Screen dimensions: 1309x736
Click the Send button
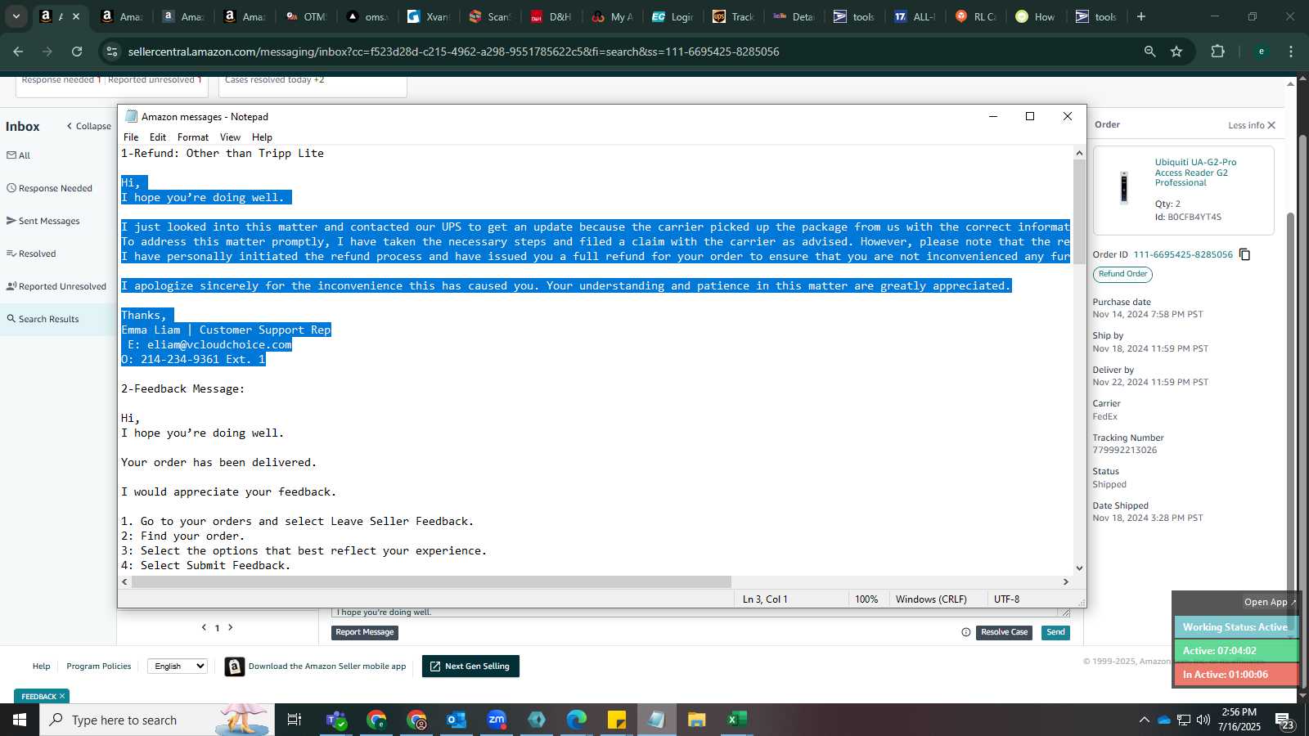coord(1055,632)
